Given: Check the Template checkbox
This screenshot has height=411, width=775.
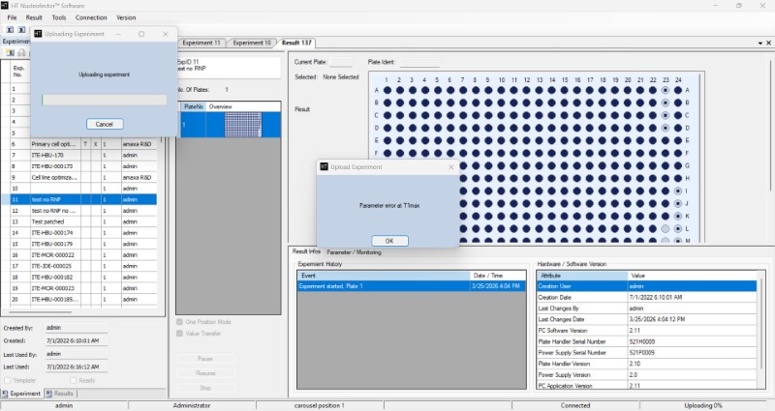Looking at the screenshot, I should 7,380.
